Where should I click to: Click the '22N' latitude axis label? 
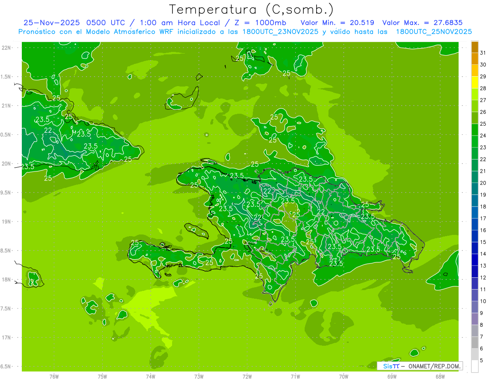coord(6,48)
